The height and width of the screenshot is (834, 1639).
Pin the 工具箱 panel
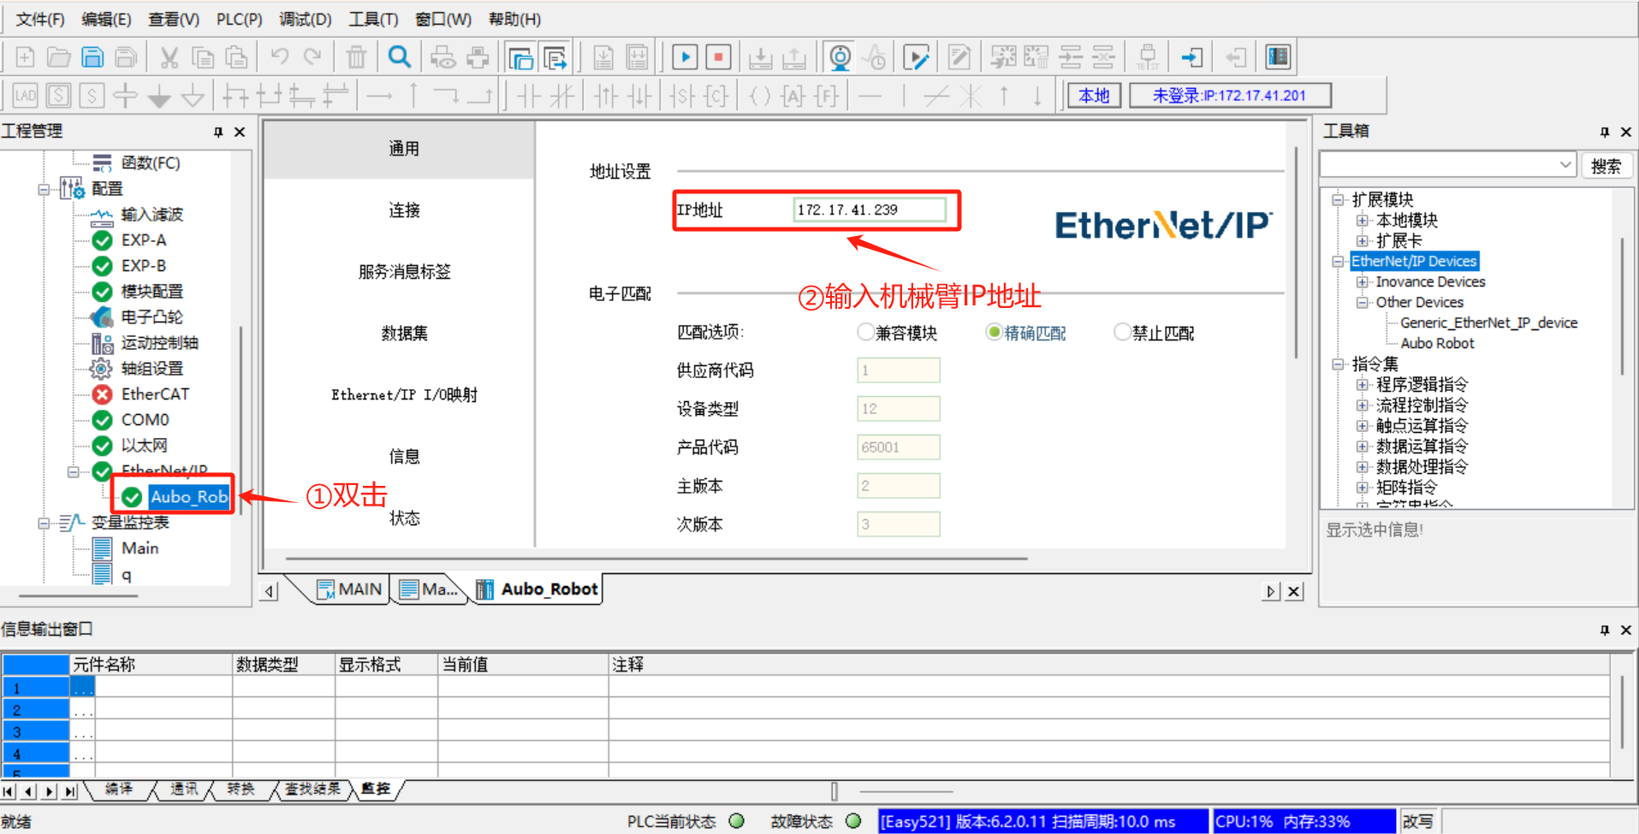1604,132
